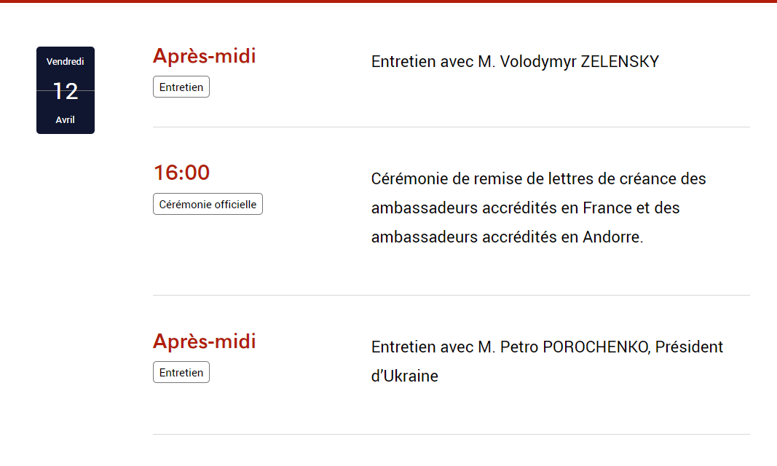Click the divider line below the ceremony entry
777x466 pixels.
451,296
